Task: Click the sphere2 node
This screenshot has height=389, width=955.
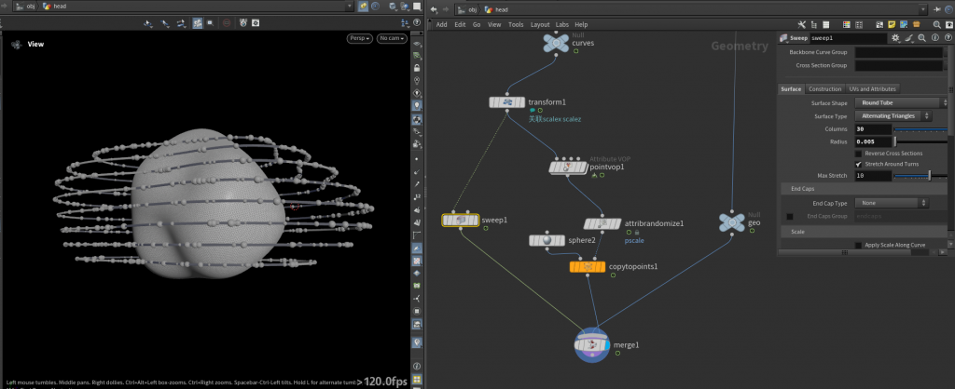Action: pos(547,240)
